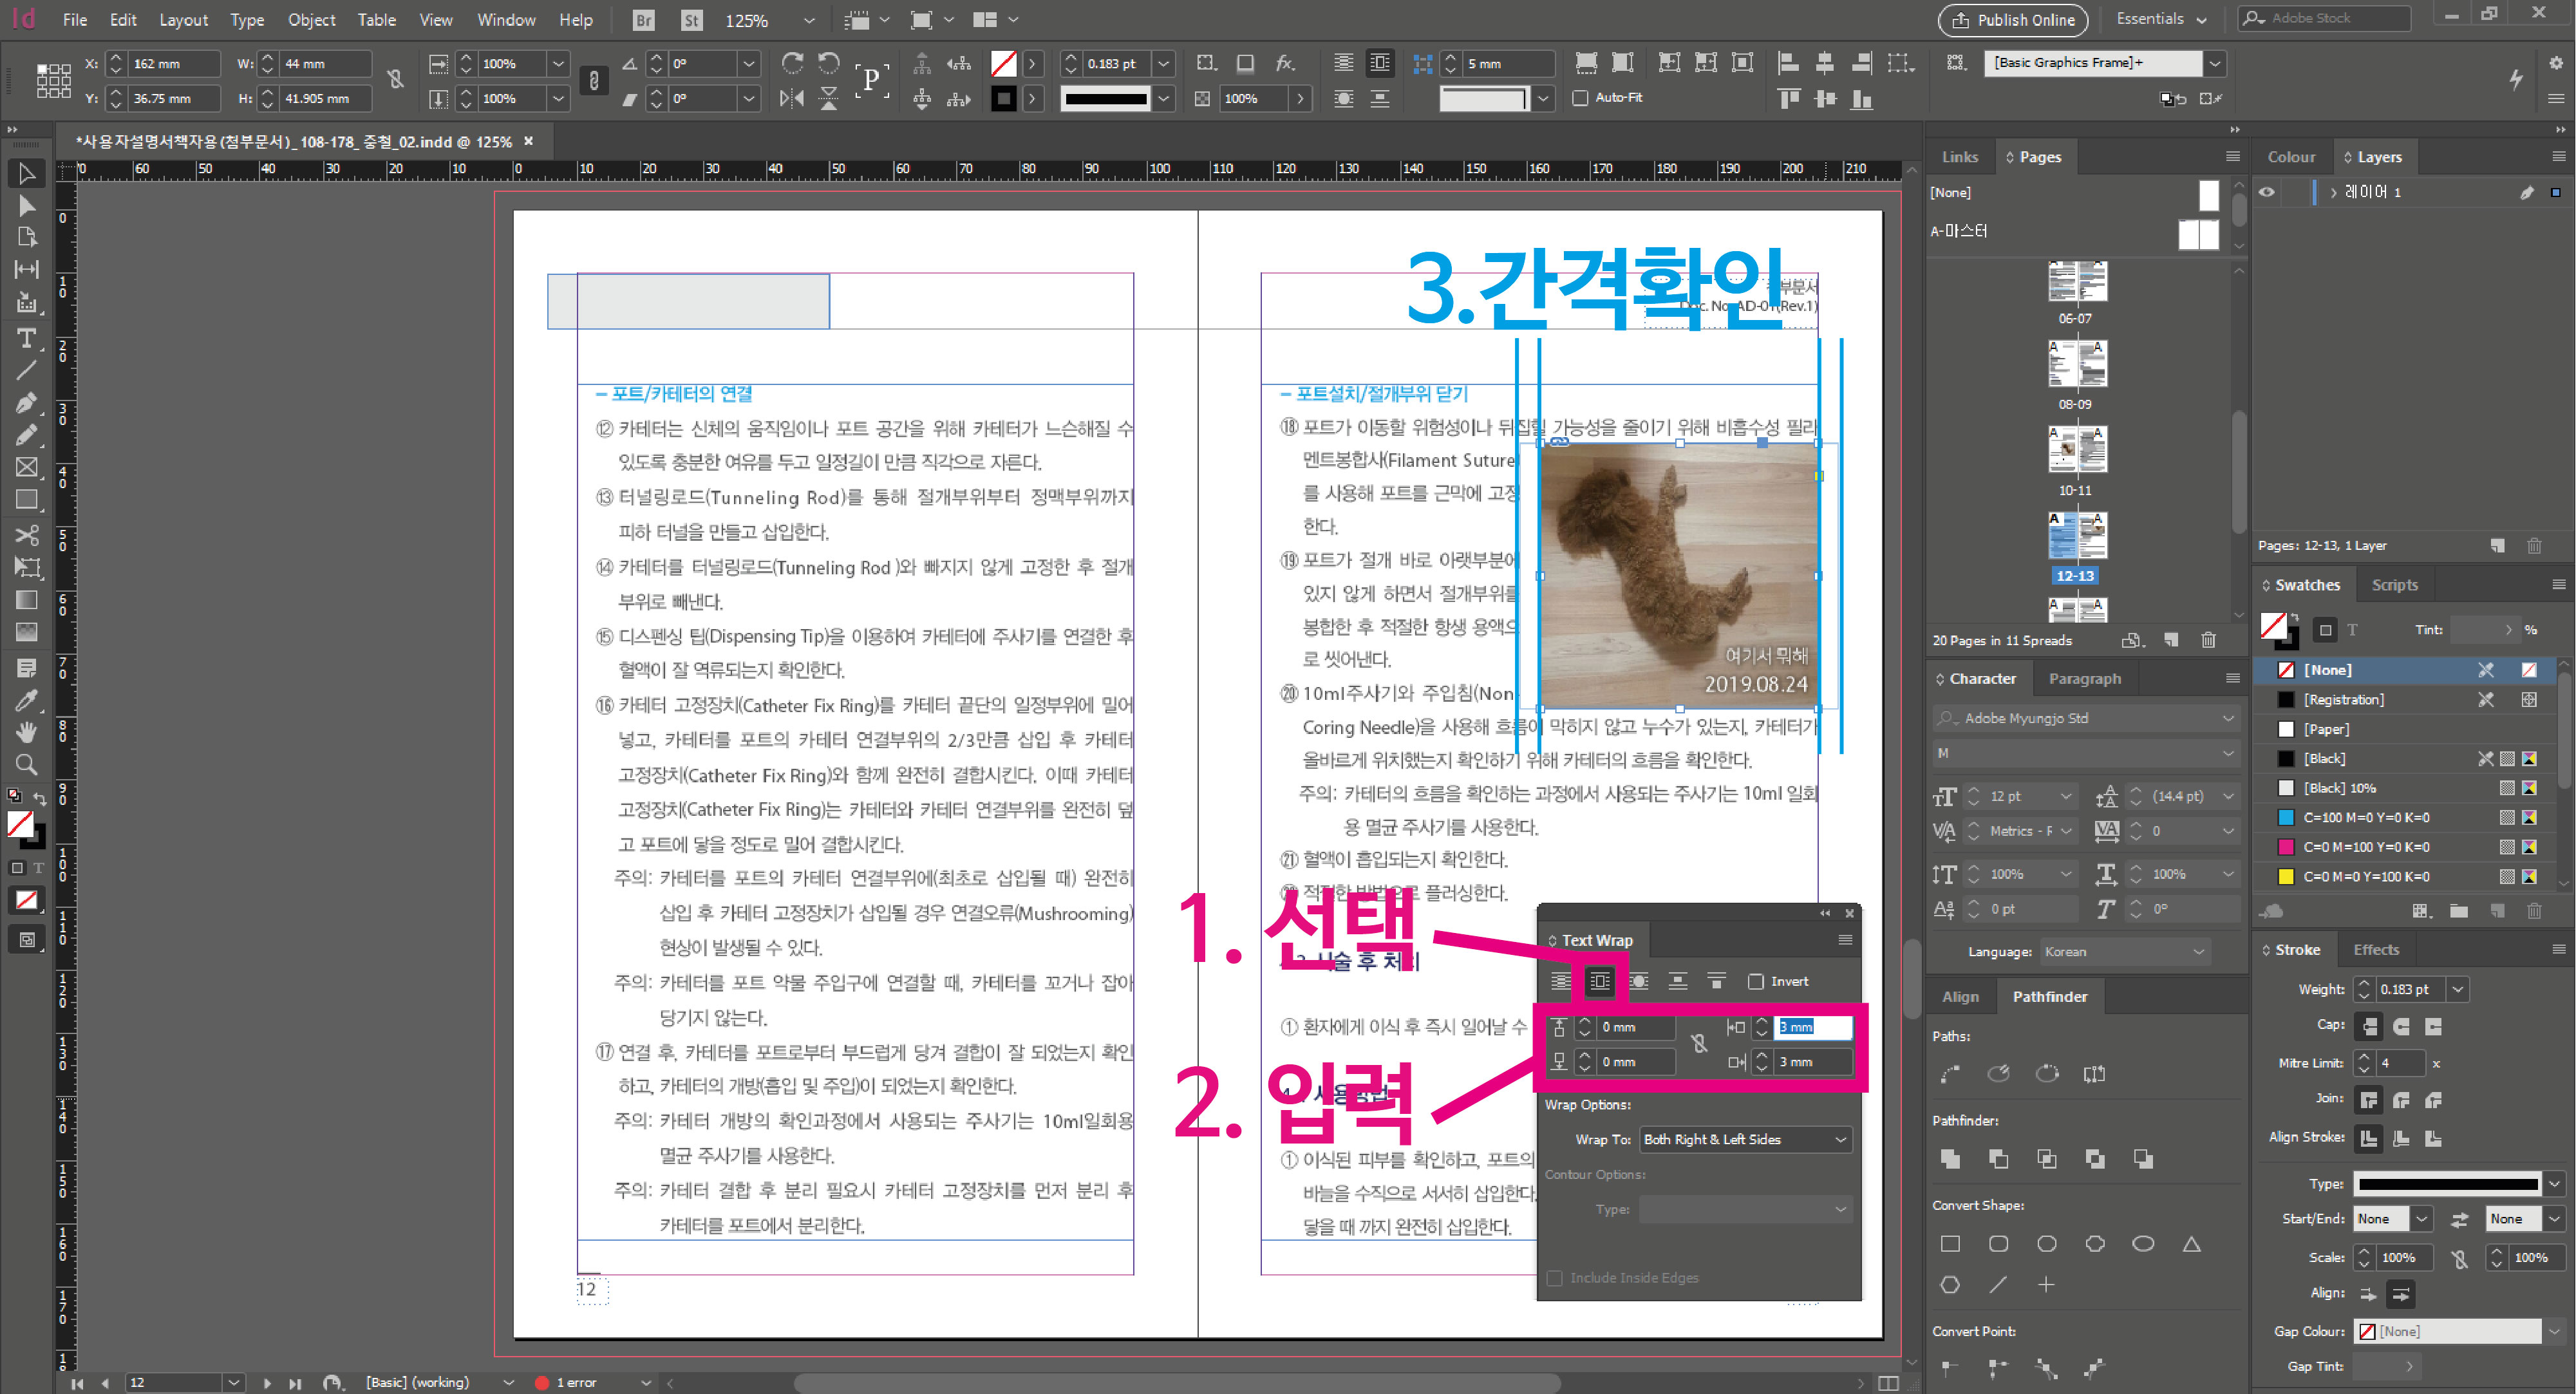Open object style Basic Graphics Frame dropdown

(x=2215, y=63)
